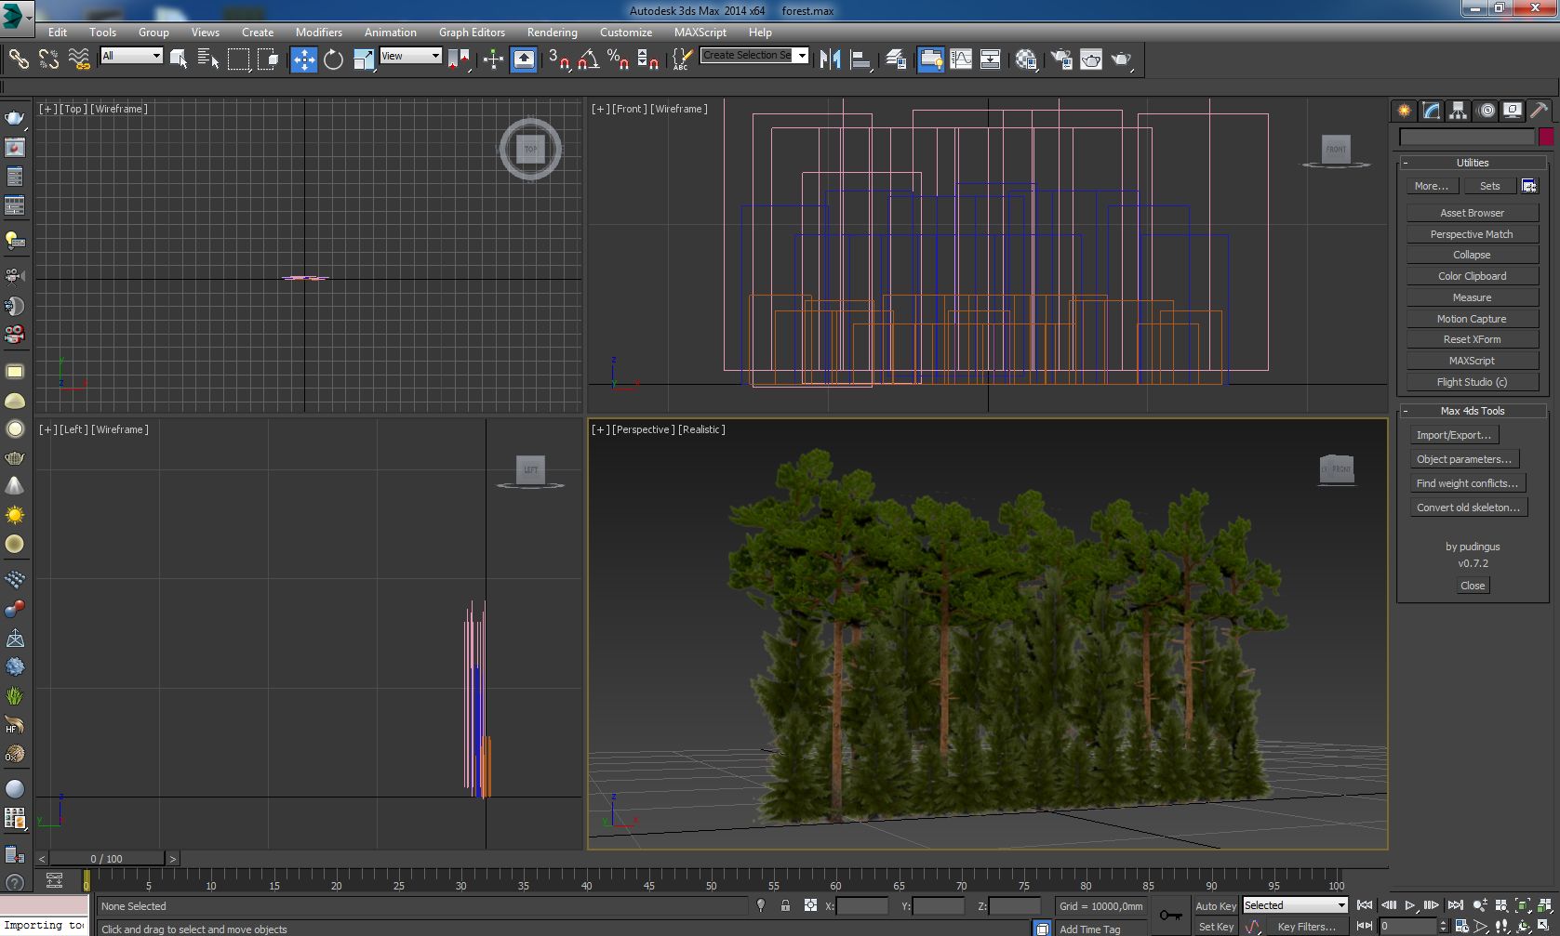Toggle the Angle Snap button
The image size is (1560, 936).
[x=588, y=60]
